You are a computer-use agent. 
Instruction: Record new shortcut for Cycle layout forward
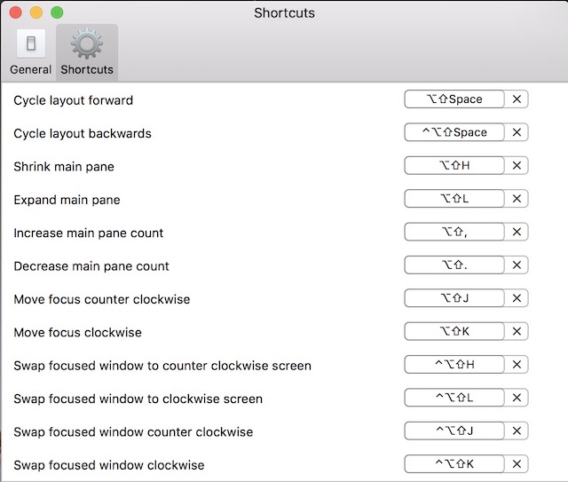tap(454, 99)
